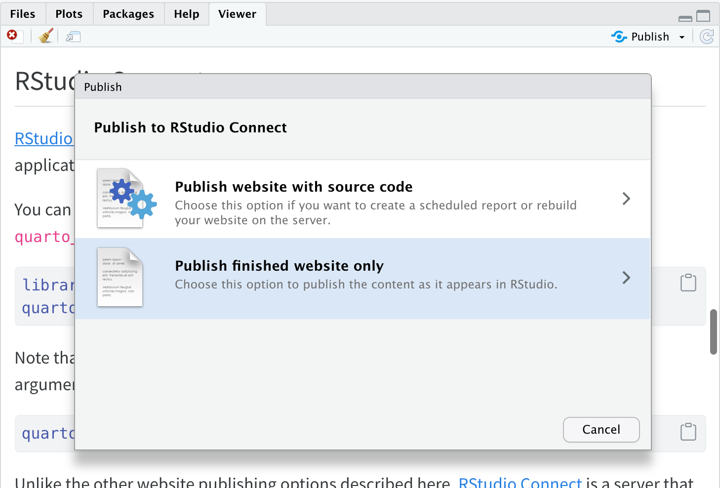The width and height of the screenshot is (720, 488).
Task: Cancel the Publish dialog
Action: [601, 430]
